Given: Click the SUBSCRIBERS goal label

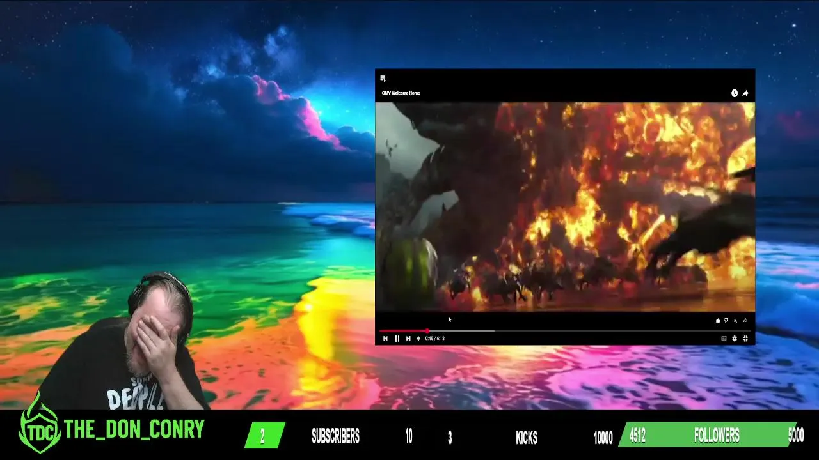Looking at the screenshot, I should (335, 436).
